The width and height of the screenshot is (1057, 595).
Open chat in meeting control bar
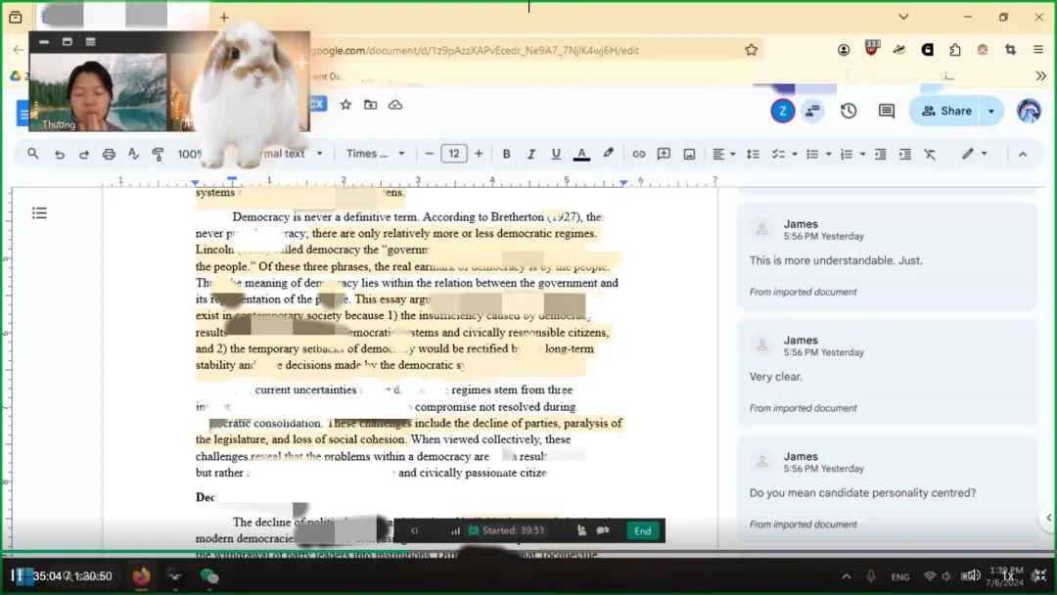603,530
